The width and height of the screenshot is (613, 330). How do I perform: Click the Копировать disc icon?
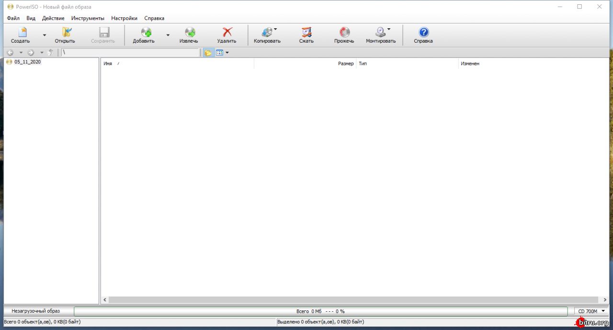pos(267,32)
